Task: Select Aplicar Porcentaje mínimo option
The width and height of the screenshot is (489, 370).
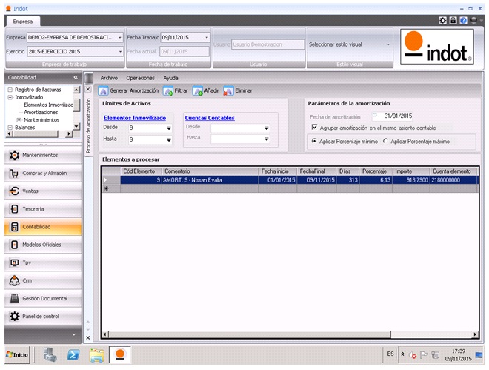Action: point(314,140)
